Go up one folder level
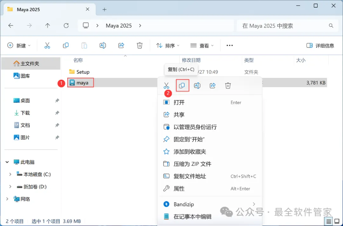Viewport: 343px width, 226px height. [47, 26]
